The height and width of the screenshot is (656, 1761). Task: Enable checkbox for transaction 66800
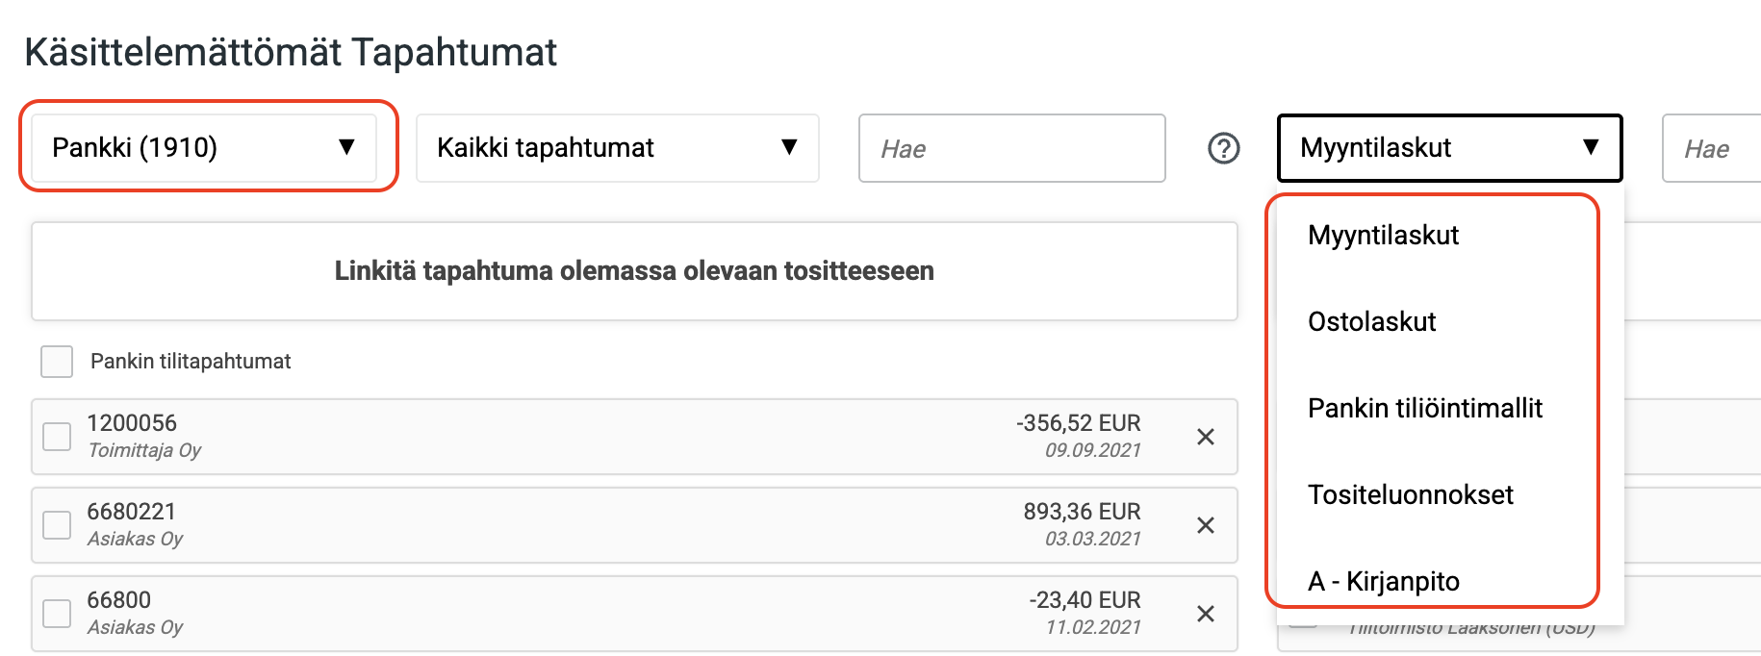pyautogui.click(x=57, y=614)
